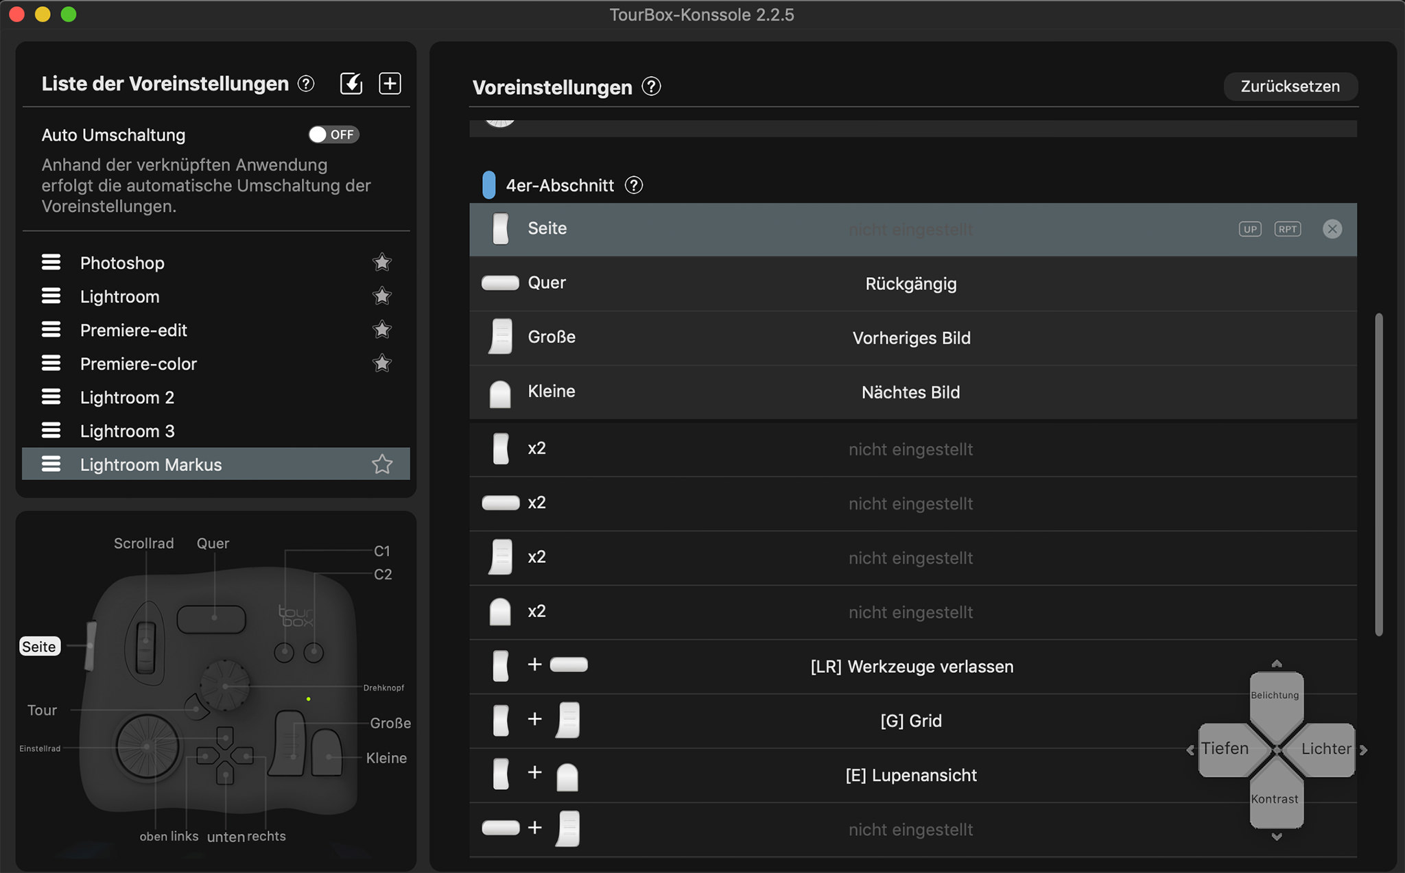Grab the reorder handle icon of Photoshop
The height and width of the screenshot is (873, 1405).
click(x=51, y=262)
